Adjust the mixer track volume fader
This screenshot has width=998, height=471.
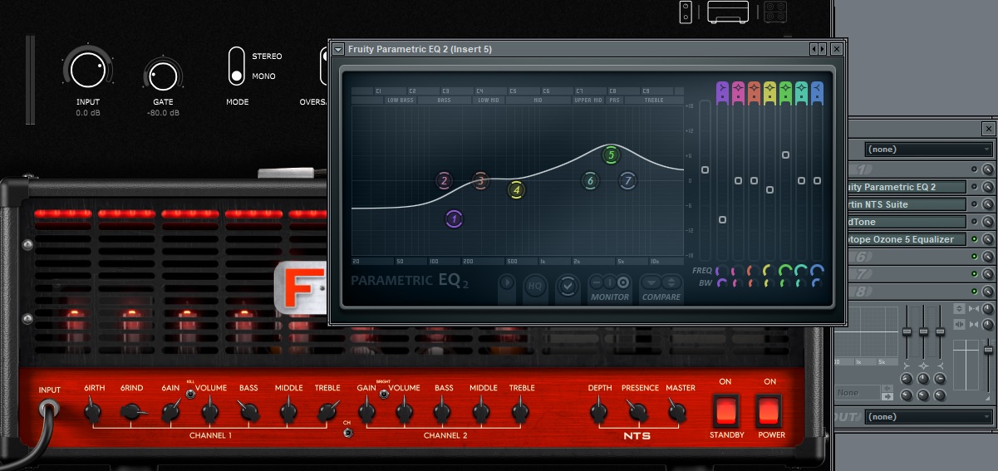pyautogui.click(x=988, y=350)
